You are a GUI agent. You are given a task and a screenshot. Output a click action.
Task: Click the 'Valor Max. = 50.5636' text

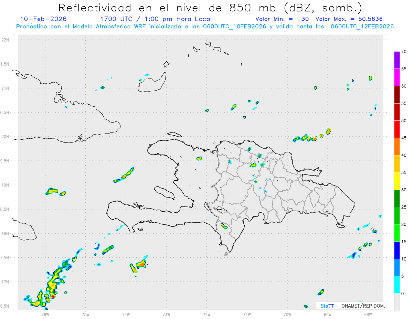[x=349, y=19]
